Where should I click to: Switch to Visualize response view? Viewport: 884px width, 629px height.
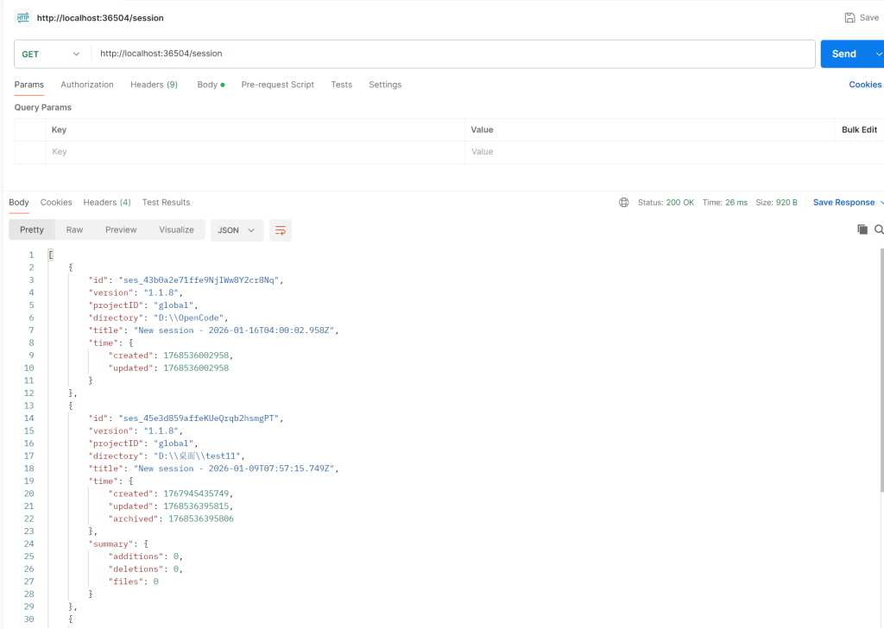pos(176,230)
